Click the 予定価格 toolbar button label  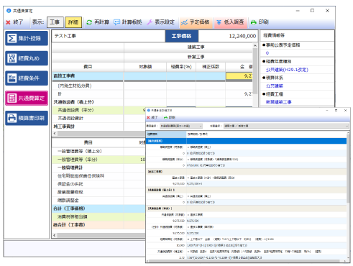pos(199,22)
